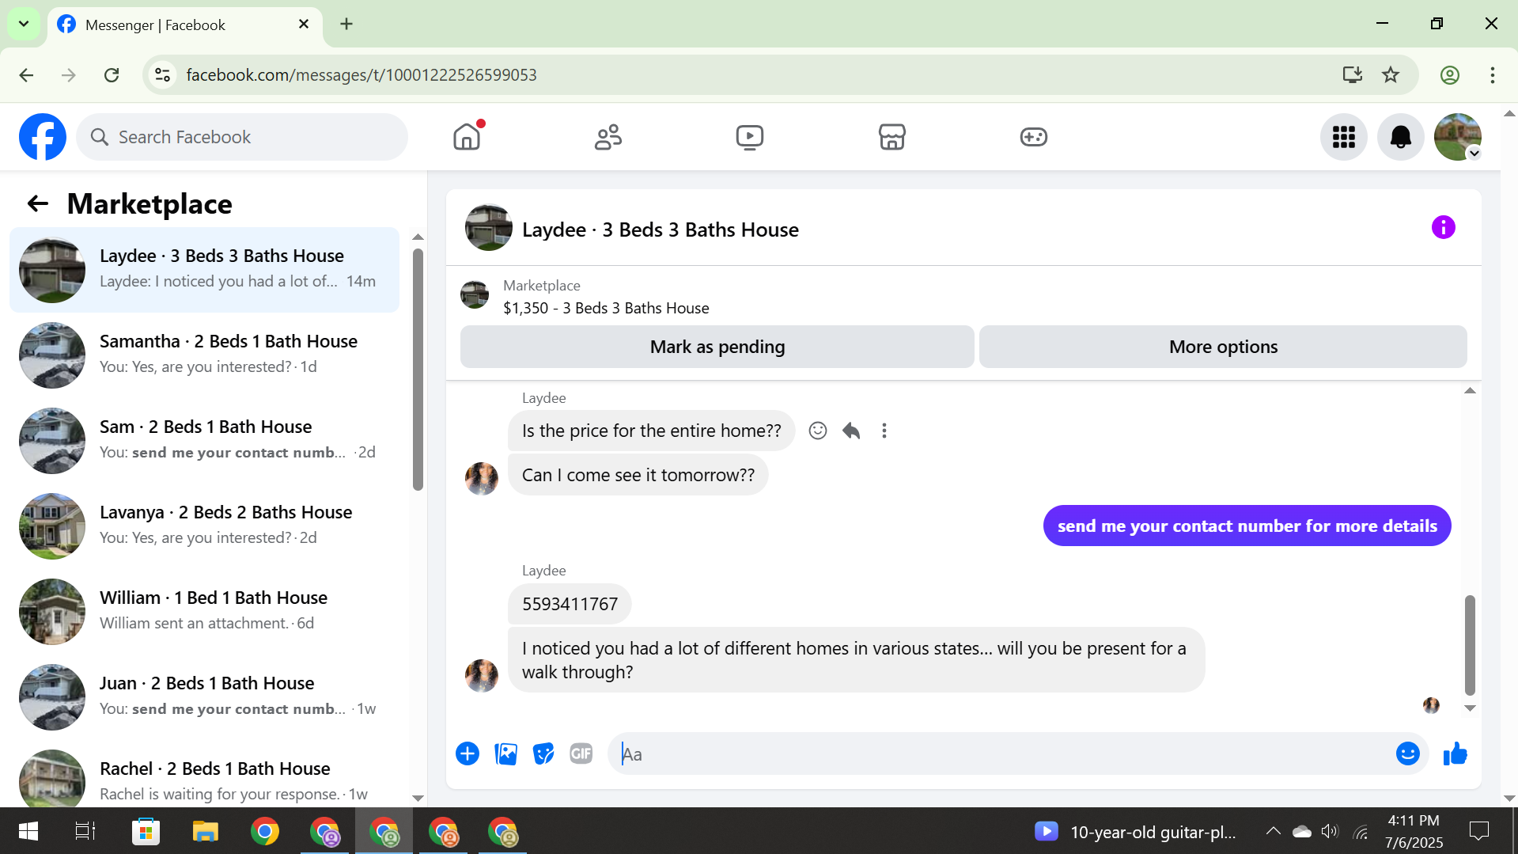Click the conversation list scrollbar
The height and width of the screenshot is (854, 1518).
[x=418, y=370]
